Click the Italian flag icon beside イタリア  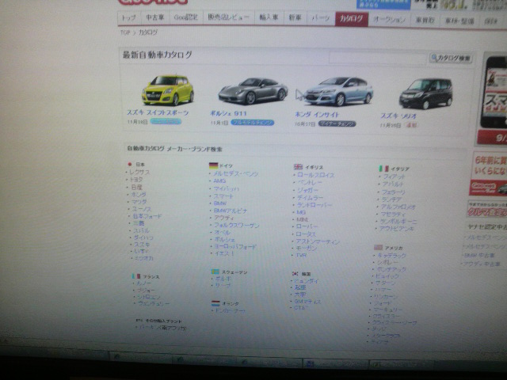(x=383, y=169)
